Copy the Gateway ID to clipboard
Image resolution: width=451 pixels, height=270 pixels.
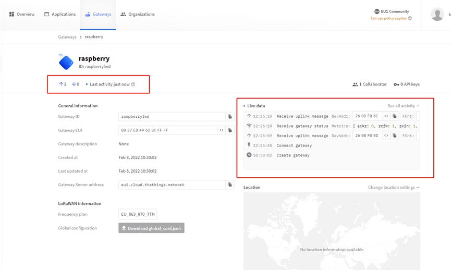point(230,116)
